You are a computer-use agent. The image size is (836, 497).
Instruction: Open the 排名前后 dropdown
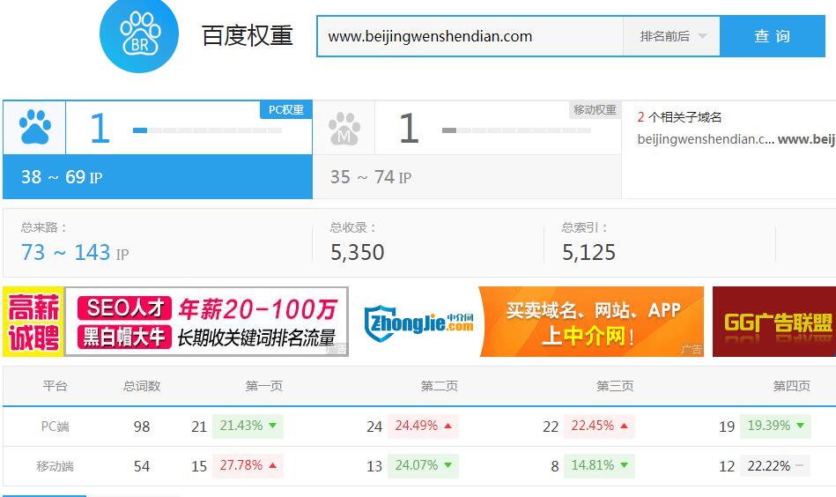click(673, 36)
